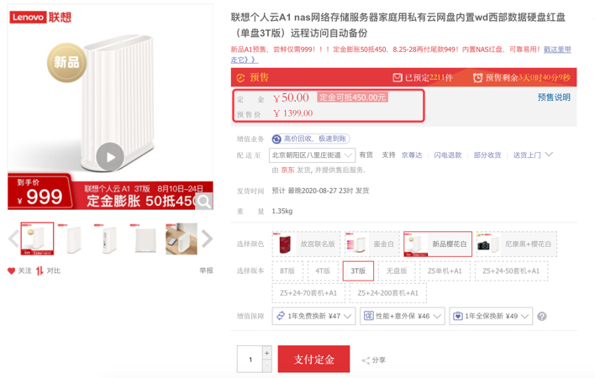
Task: Click the 对比 compare arrows icon
Action: (x=39, y=270)
